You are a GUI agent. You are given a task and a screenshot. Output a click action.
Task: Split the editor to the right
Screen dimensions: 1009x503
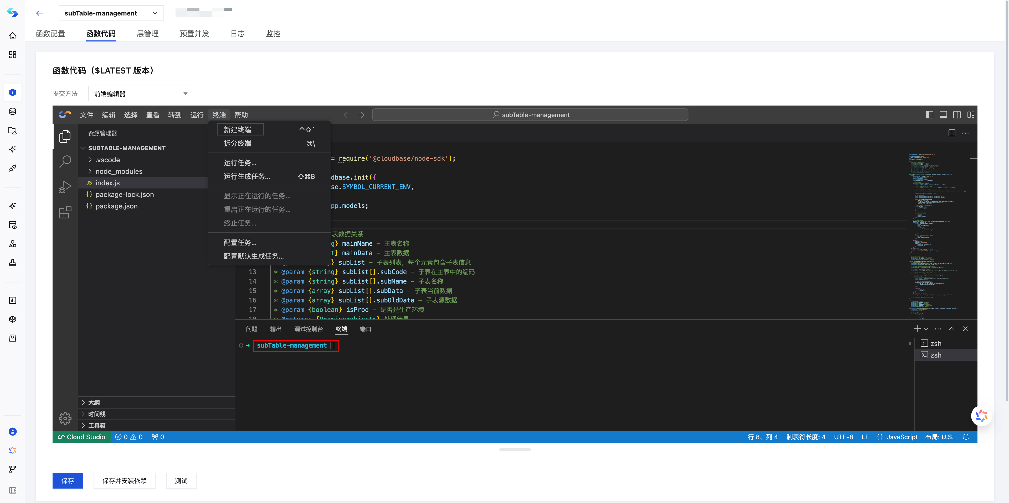click(x=952, y=133)
